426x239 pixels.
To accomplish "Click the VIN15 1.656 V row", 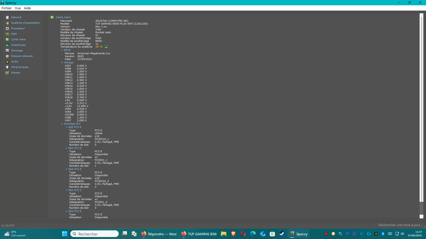I will (x=76, y=89).
